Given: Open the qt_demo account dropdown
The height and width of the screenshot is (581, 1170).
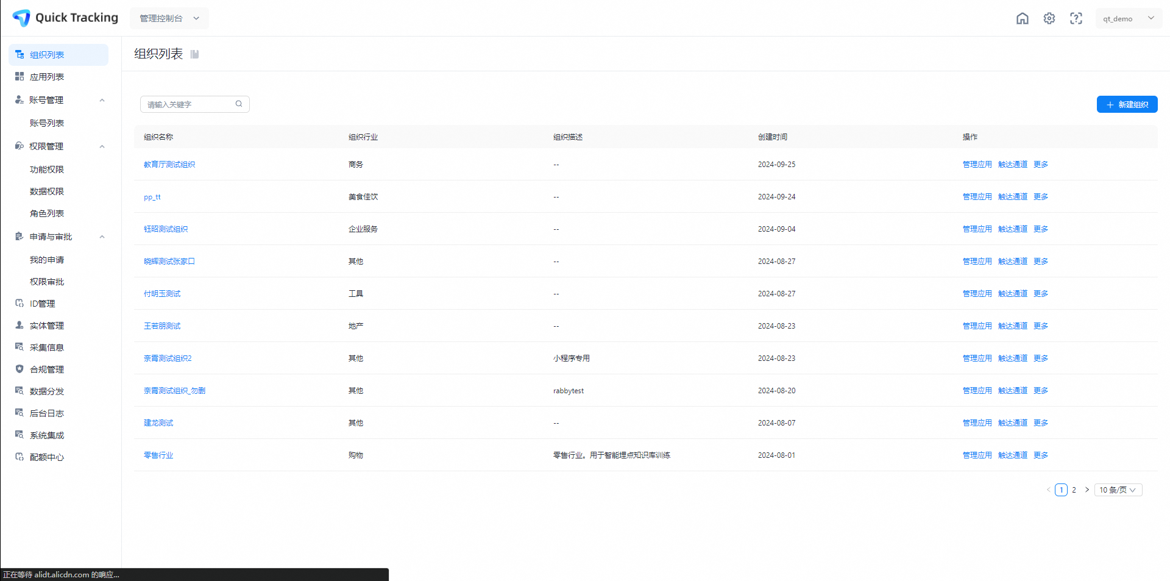Looking at the screenshot, I should (1129, 18).
